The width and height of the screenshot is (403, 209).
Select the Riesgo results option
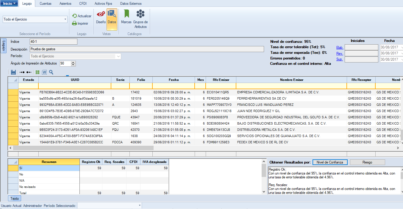click(367, 162)
